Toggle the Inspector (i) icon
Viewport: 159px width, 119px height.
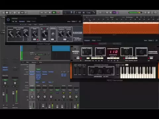click(x=7, y=13)
